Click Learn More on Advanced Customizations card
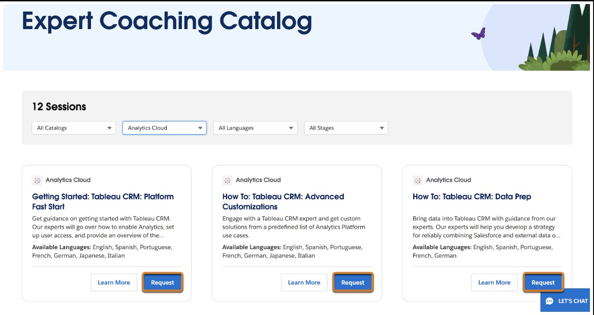This screenshot has height=315, width=594. 304,282
